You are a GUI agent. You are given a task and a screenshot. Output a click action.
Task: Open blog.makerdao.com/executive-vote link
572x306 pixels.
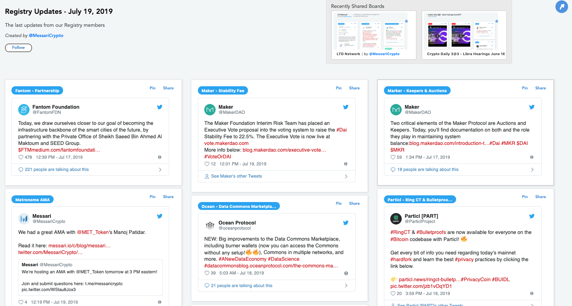point(284,150)
